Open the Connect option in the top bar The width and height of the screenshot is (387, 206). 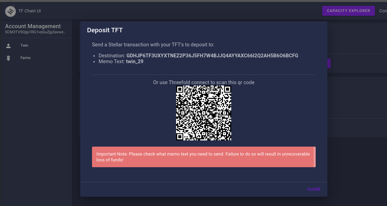(383, 11)
